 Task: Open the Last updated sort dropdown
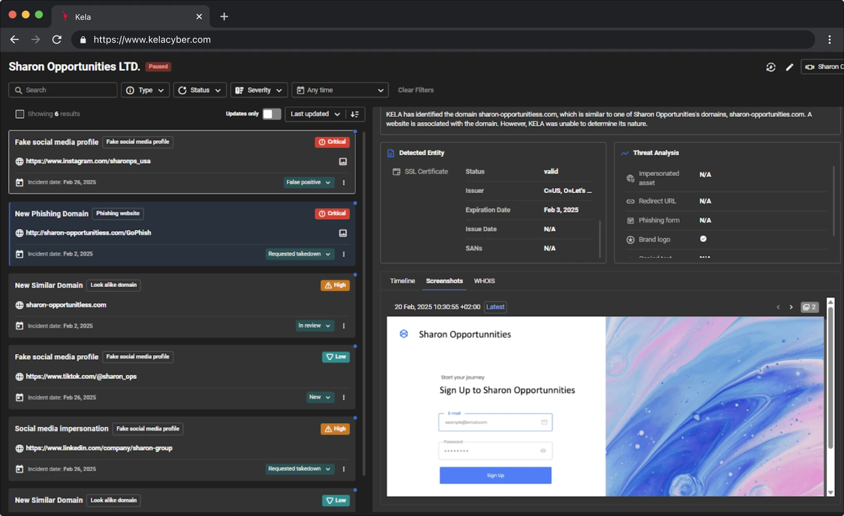click(315, 114)
